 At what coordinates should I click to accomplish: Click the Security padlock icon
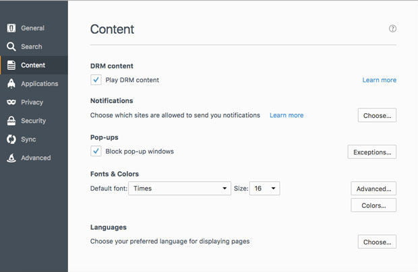11,121
